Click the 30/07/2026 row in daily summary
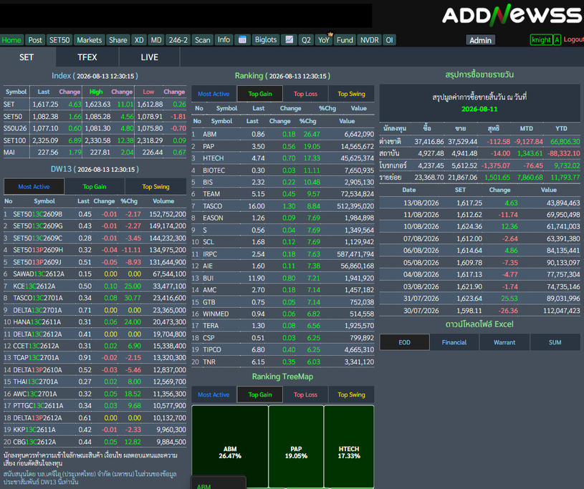 (479, 311)
